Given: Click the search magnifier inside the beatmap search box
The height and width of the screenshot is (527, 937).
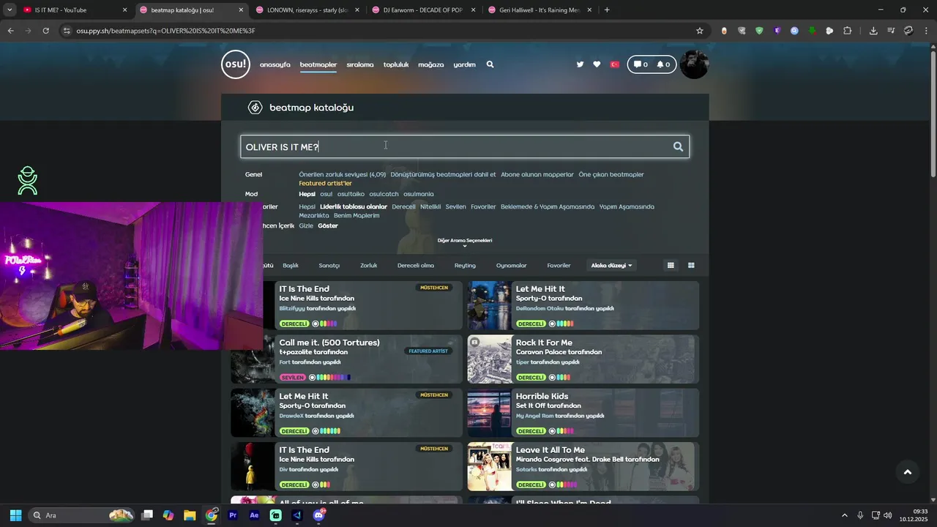Looking at the screenshot, I should (x=678, y=147).
